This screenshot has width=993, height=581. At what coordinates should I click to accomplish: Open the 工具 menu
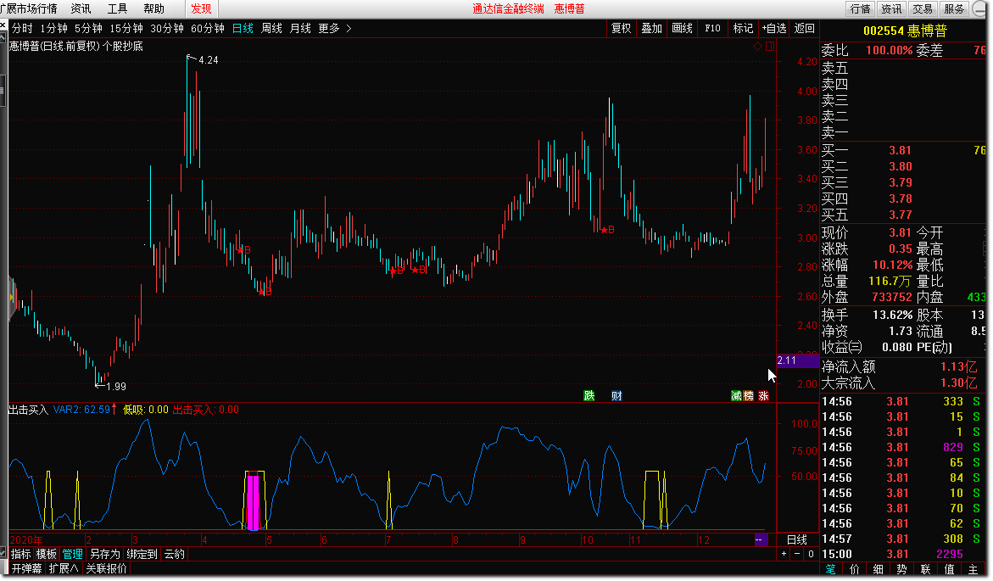[117, 8]
